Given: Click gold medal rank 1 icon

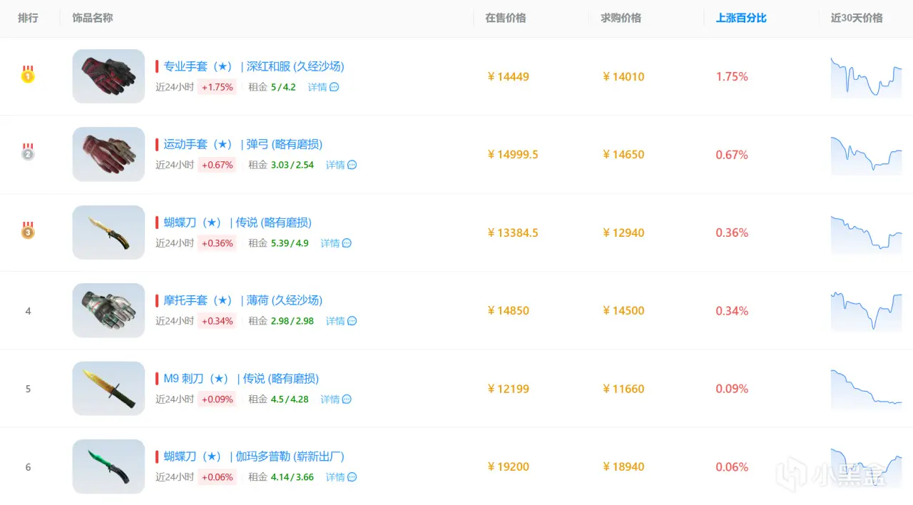Looking at the screenshot, I should [28, 73].
